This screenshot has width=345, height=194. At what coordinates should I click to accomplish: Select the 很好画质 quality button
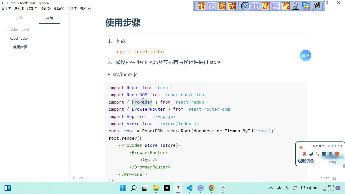(x=212, y=6)
